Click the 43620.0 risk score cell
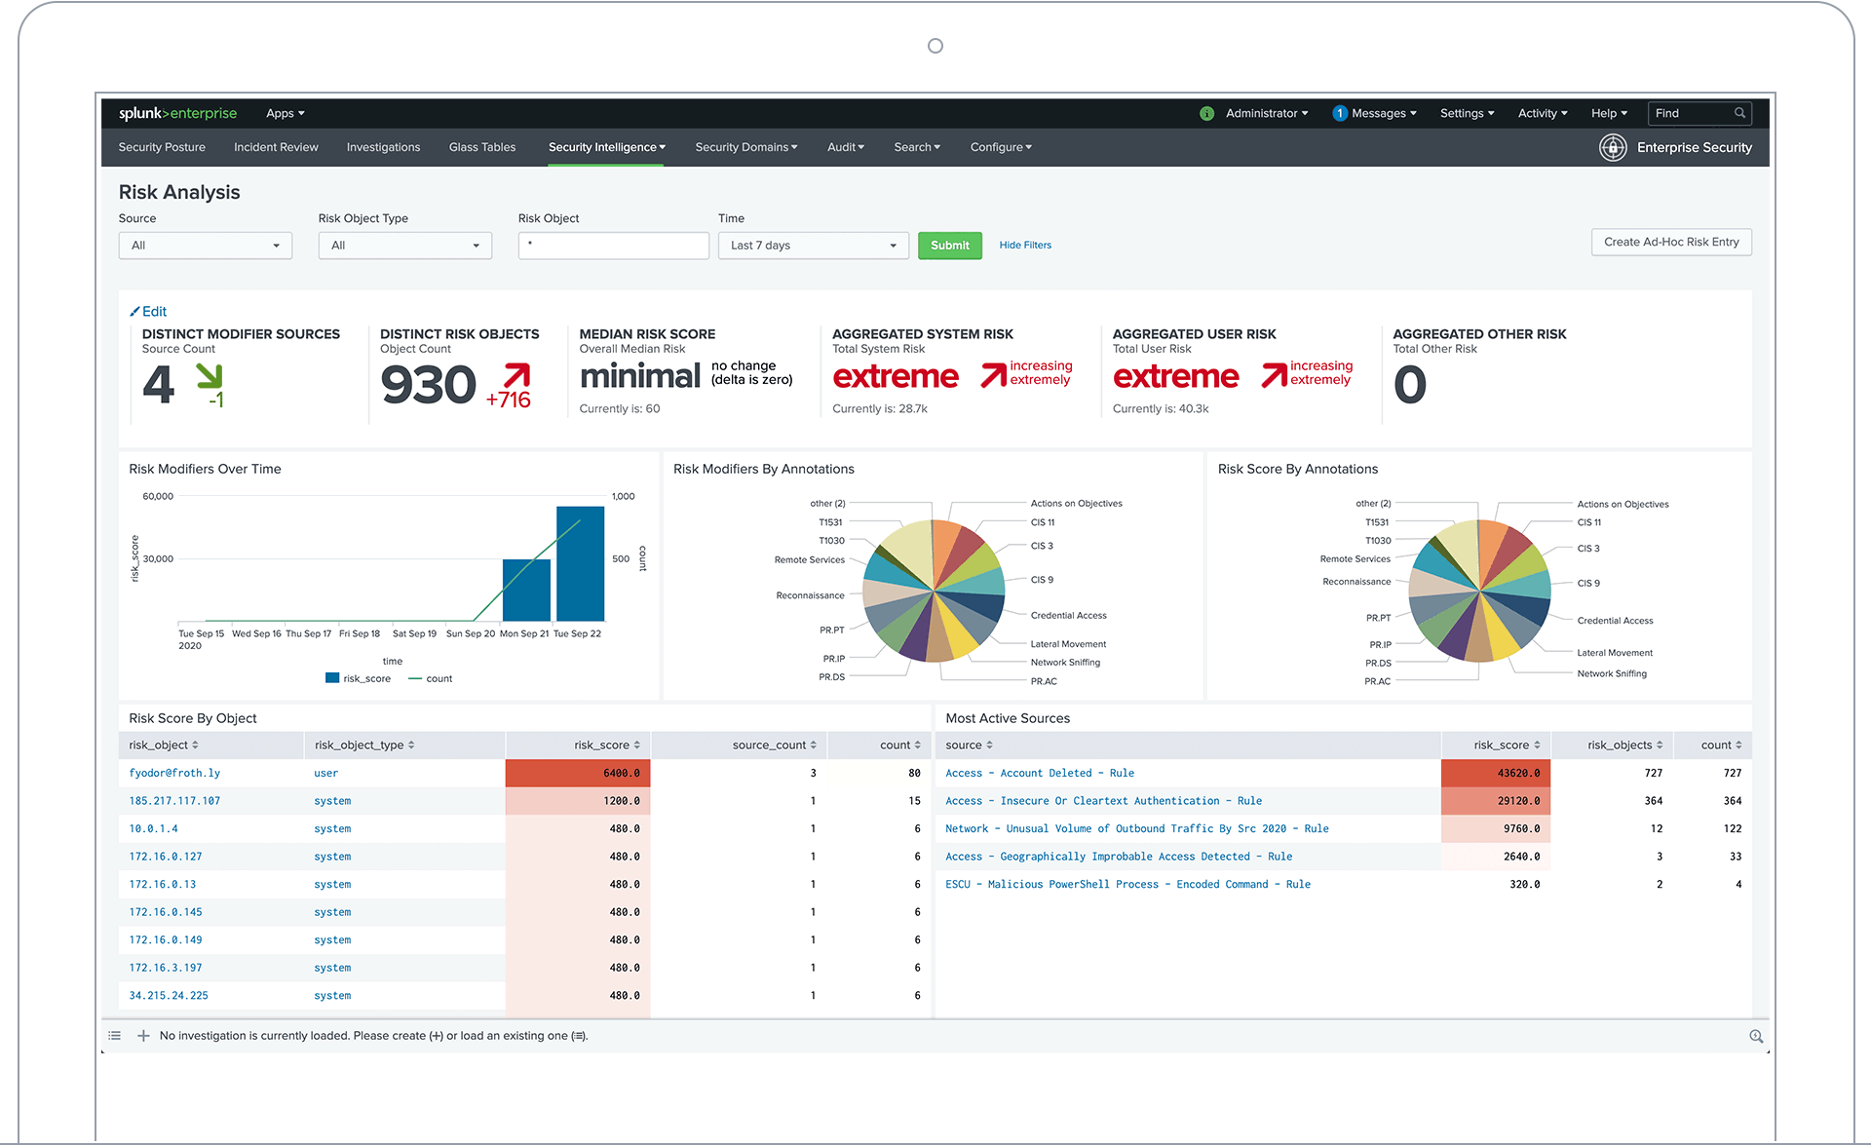This screenshot has width=1871, height=1146. pyautogui.click(x=1496, y=773)
